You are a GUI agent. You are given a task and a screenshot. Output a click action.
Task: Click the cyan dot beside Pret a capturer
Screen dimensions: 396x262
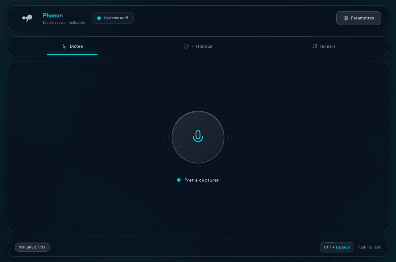point(179,180)
